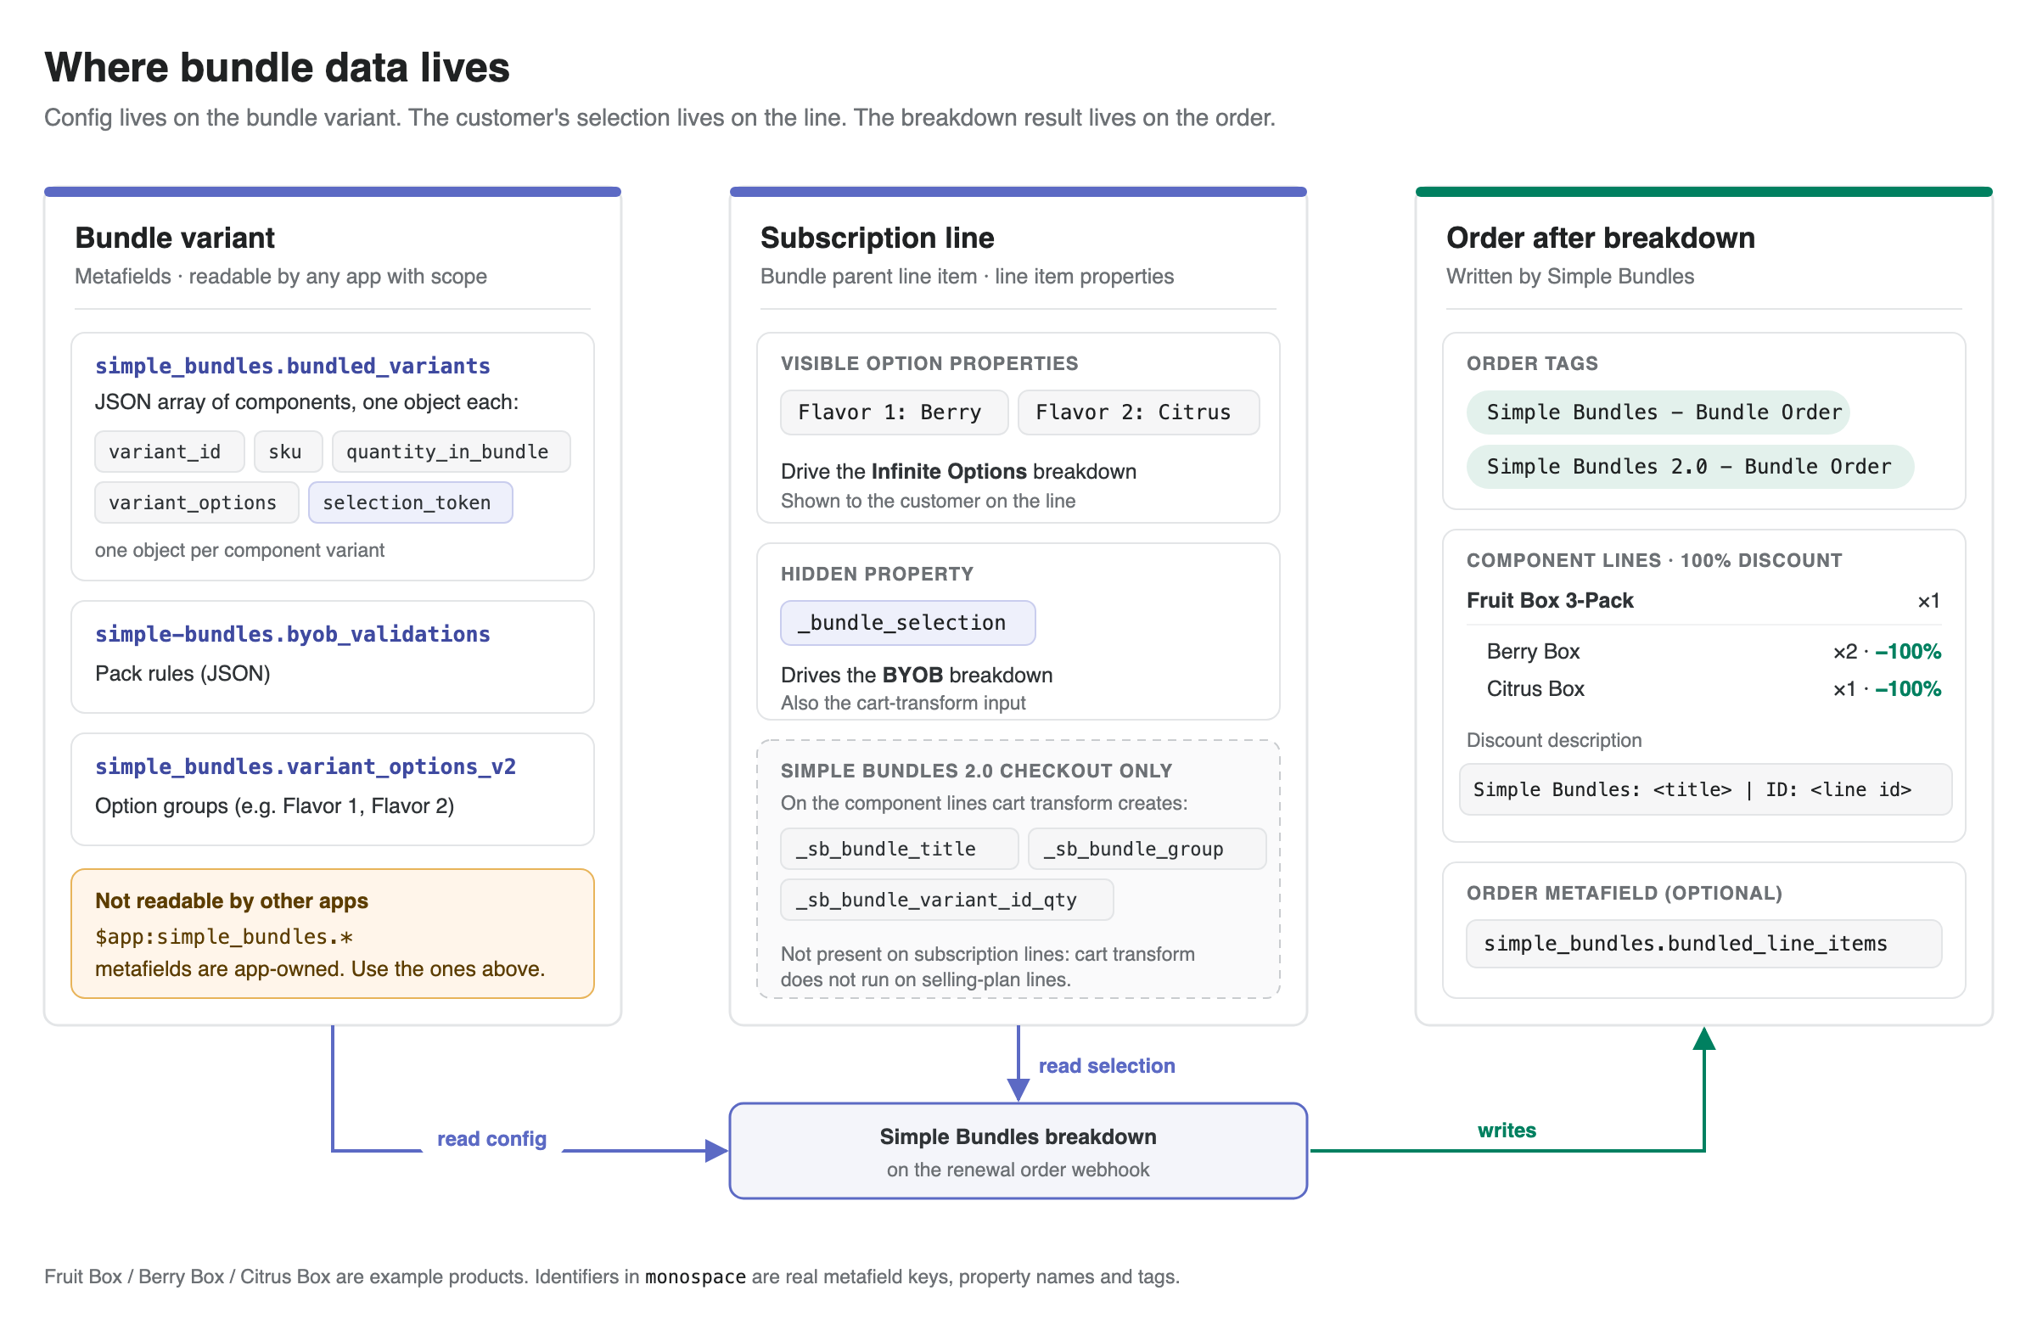This screenshot has width=2037, height=1341.
Task: Click 'SIMPLE BUNDLES 2.0 CHECKOUT ONLY' label
Action: pyautogui.click(x=977, y=771)
